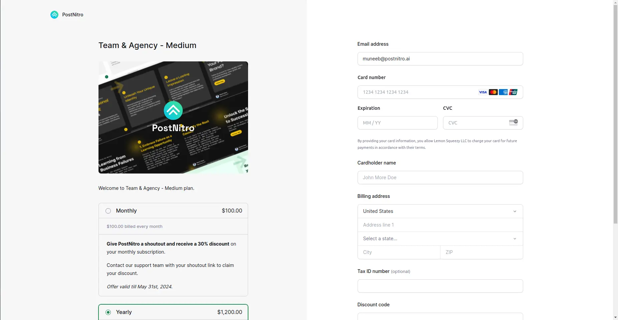Viewport: 618px width, 320px height.
Task: Open the state selection dropdown
Action: click(440, 239)
